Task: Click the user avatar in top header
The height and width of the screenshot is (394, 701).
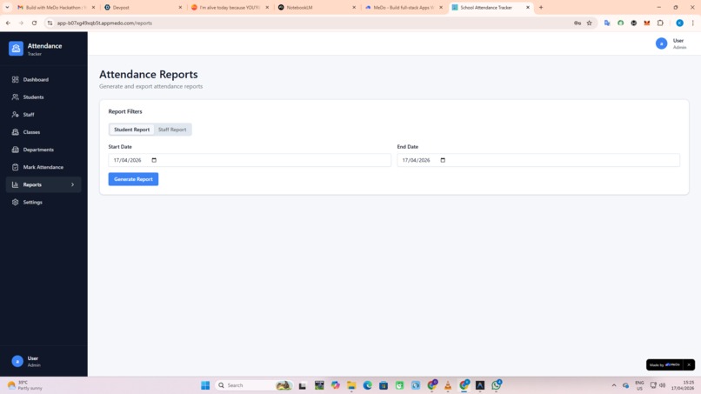Action: coord(661,43)
